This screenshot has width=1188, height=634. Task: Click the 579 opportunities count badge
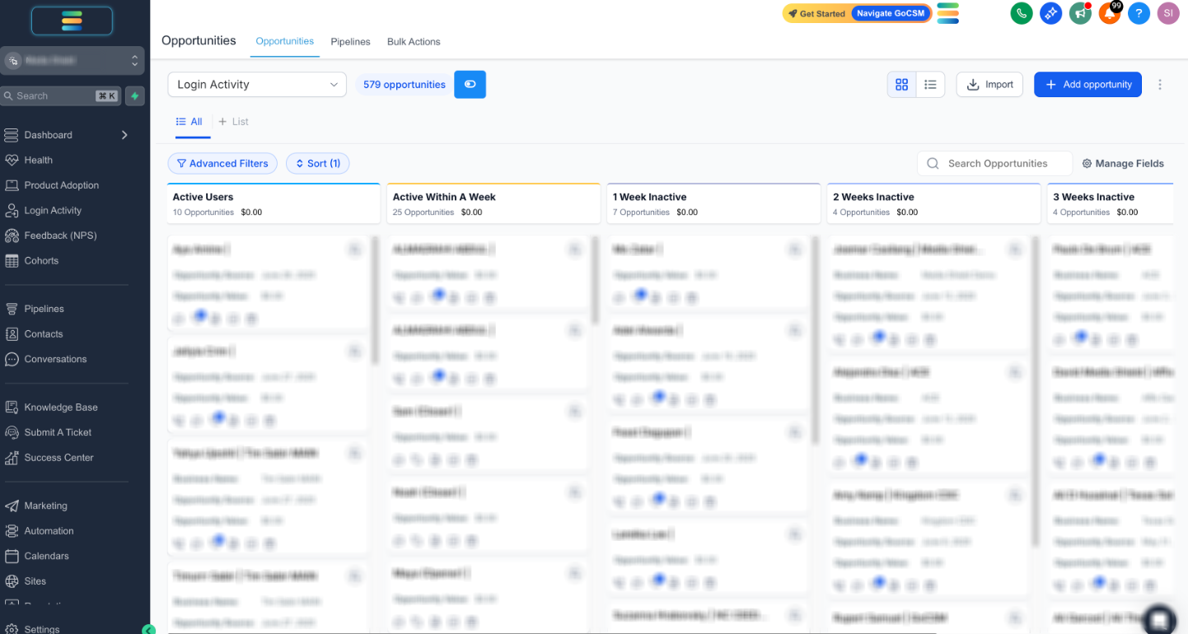pos(404,84)
